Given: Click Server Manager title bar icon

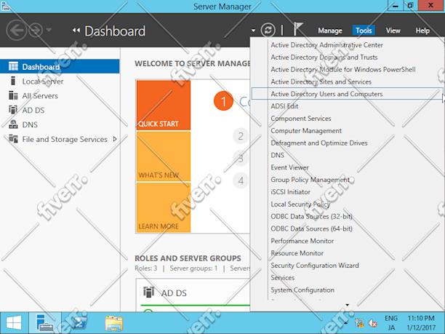Looking at the screenshot, I should click(5, 6).
